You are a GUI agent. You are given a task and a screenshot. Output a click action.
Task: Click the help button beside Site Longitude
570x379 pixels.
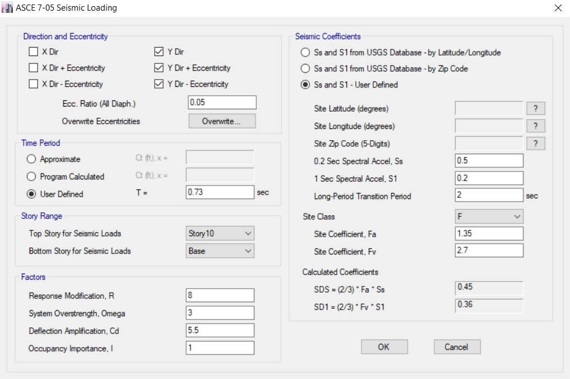tap(535, 126)
